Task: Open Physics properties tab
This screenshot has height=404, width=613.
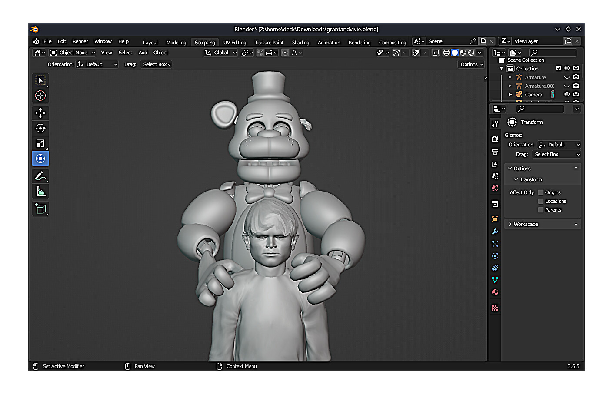Action: [495, 256]
